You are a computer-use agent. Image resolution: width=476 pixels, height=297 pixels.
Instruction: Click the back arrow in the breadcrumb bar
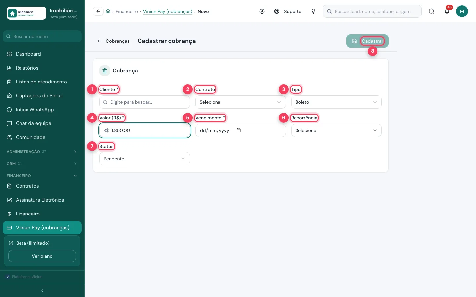(x=98, y=11)
